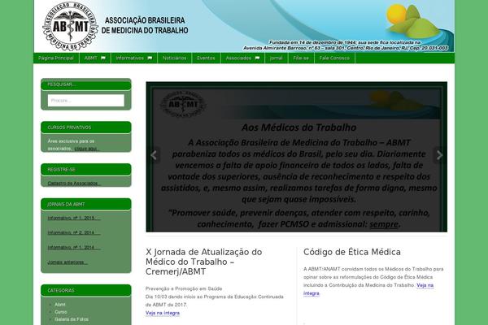This screenshot has height=325, width=488.
Task: Open the Filie-se menu item
Action: click(301, 58)
